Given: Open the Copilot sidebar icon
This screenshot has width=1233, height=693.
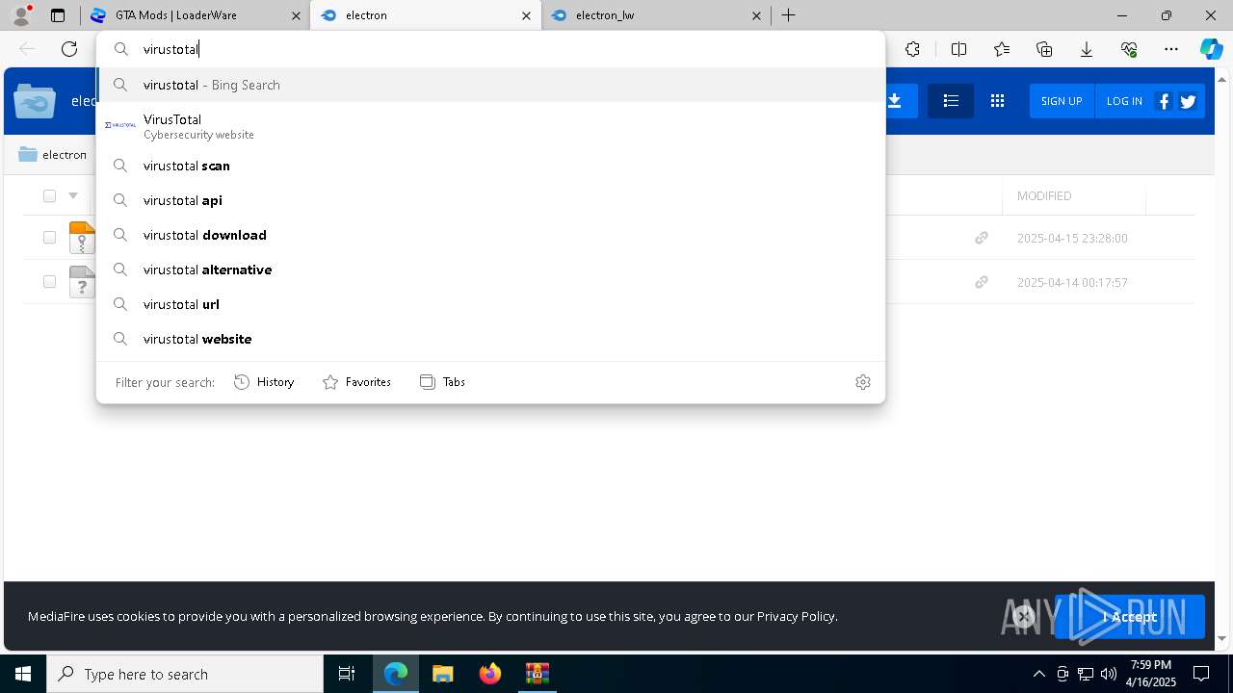Looking at the screenshot, I should [x=1212, y=49].
